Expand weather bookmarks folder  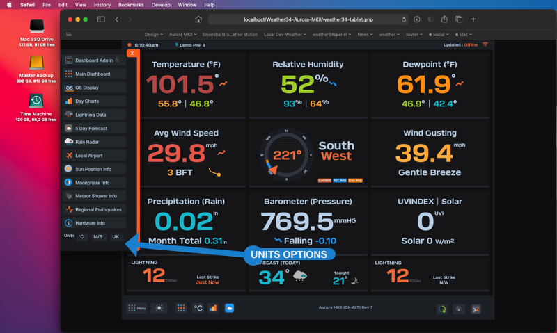pyautogui.click(x=389, y=34)
